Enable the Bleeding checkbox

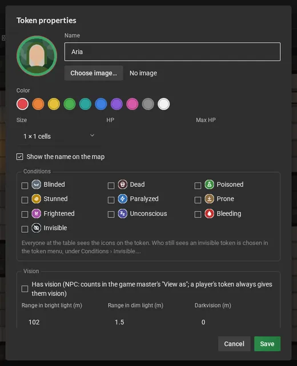[x=198, y=214]
